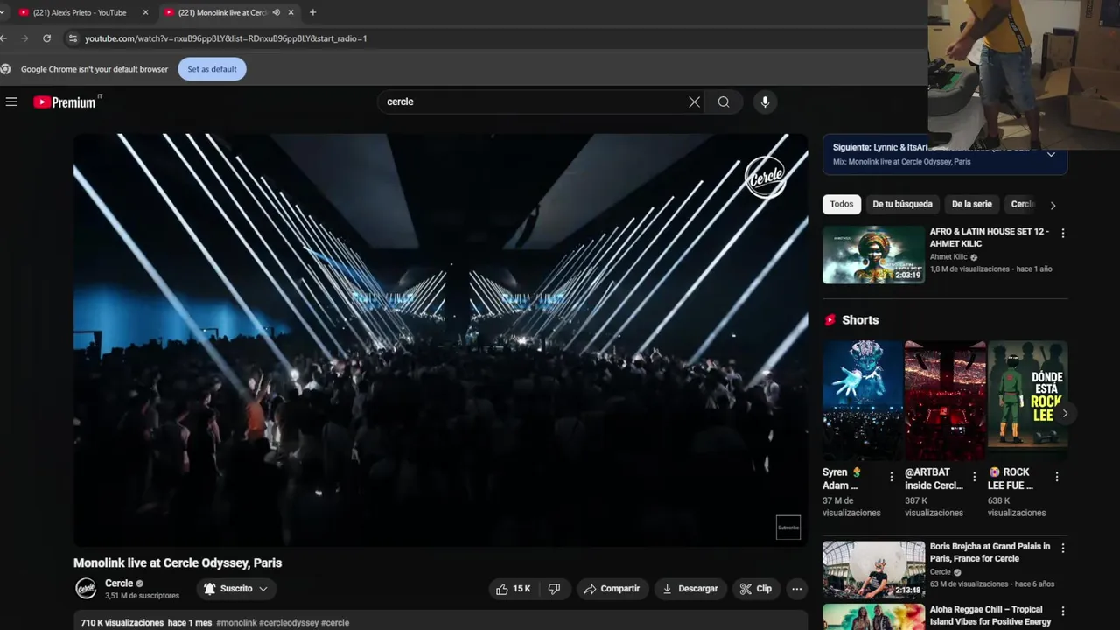Create a clip with Clip button
This screenshot has height=630, width=1120.
tap(756, 589)
